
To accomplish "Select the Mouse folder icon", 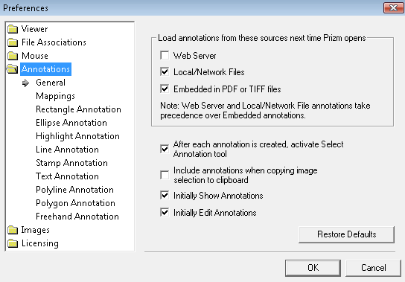I will [x=13, y=56].
